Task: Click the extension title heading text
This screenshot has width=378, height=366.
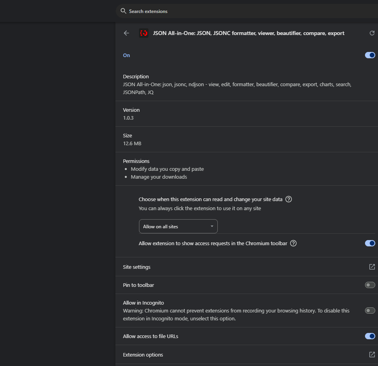Action: 248,33
